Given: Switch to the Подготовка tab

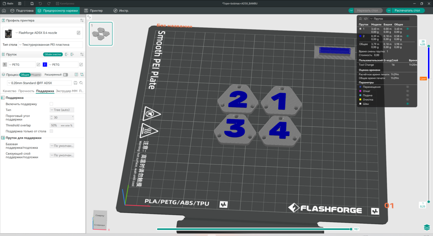Looking at the screenshot, I should tap(22, 11).
